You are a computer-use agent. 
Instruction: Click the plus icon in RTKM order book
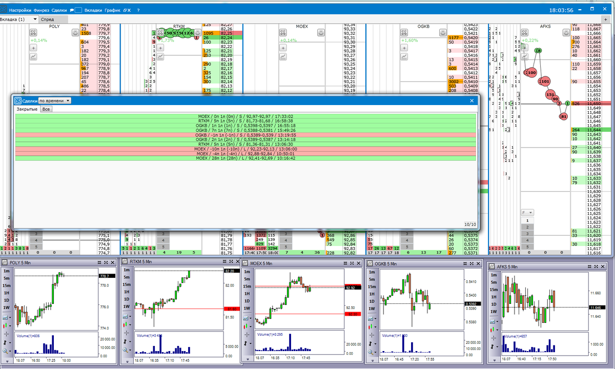[x=160, y=48]
